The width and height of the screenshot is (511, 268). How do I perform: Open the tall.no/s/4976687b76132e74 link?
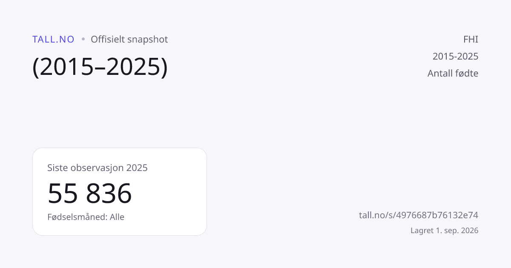coord(419,215)
